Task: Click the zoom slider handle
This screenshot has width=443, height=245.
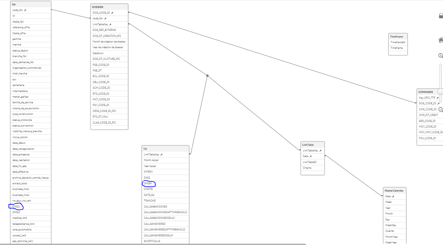Action: 441,92
